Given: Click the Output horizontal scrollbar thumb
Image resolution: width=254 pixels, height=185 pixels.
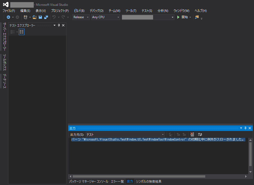Looking at the screenshot, I should [x=139, y=176].
